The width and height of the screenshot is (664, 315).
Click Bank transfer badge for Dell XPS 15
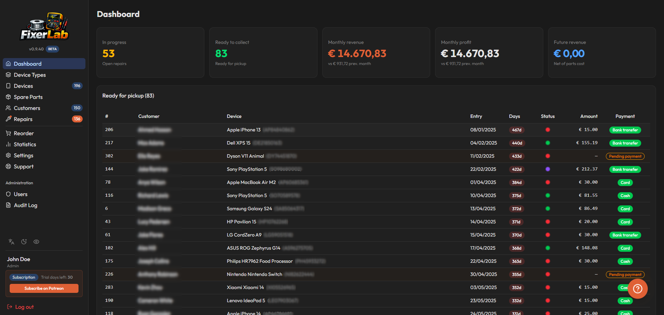(625, 143)
